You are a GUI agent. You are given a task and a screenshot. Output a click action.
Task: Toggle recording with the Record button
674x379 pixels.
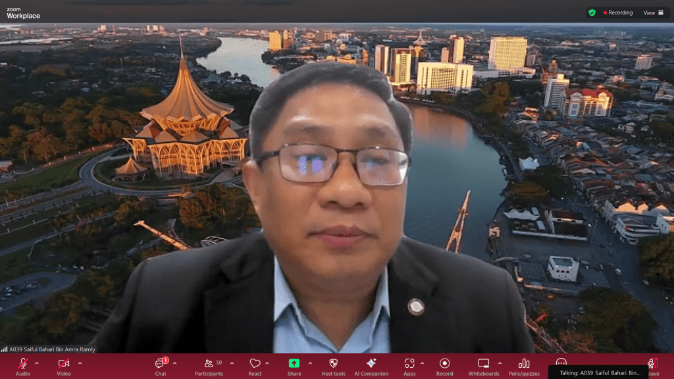coord(444,365)
